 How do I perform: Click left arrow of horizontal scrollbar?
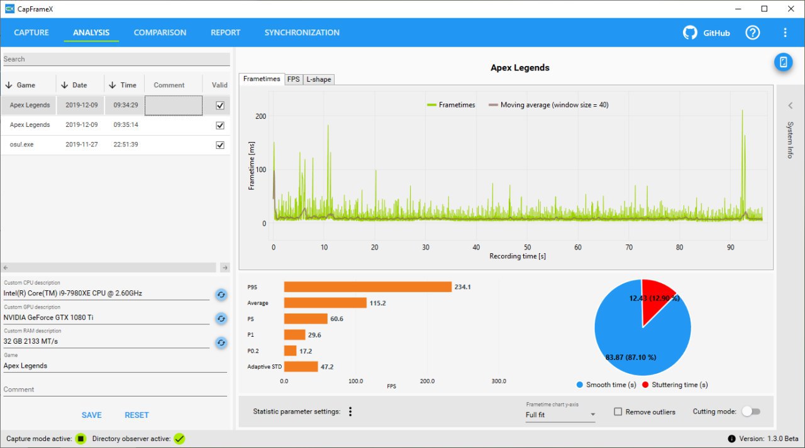click(x=5, y=268)
